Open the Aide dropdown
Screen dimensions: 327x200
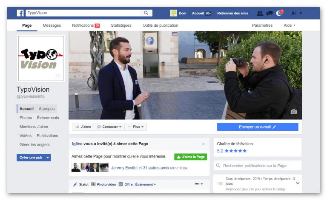[x=290, y=25]
